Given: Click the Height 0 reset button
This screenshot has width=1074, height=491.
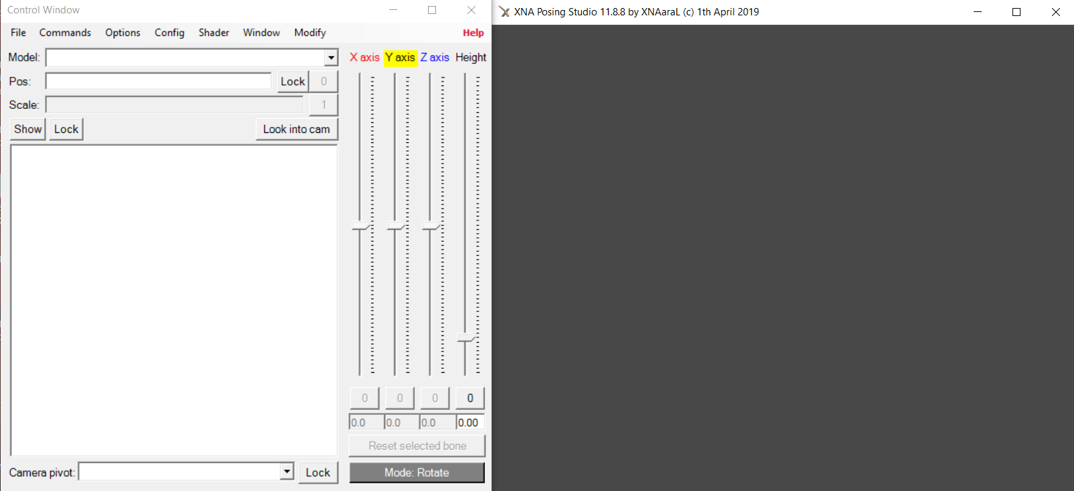Looking at the screenshot, I should click(x=470, y=398).
